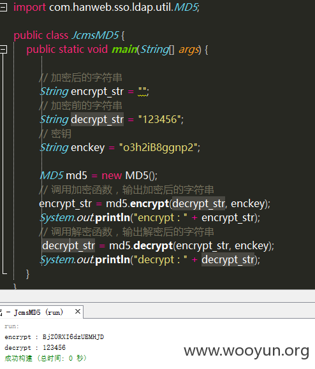The height and width of the screenshot is (369, 315).
Task: Click the highlighted decrypt_str variable declaration
Action: [x=97, y=120]
